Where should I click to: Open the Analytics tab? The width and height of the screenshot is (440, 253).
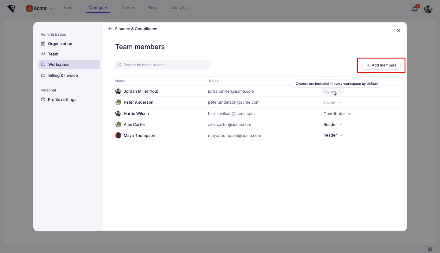pos(180,8)
